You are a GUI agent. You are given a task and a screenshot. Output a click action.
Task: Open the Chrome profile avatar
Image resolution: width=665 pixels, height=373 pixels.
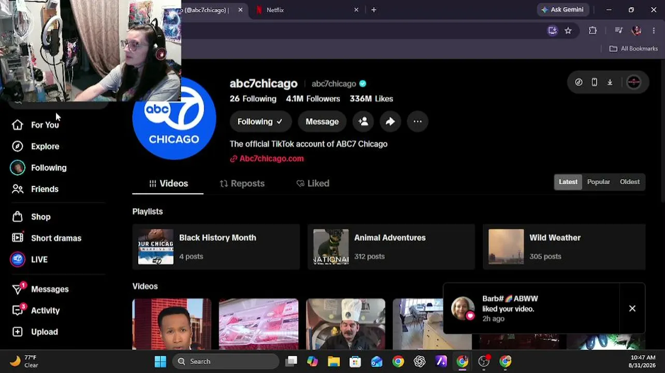tap(637, 31)
